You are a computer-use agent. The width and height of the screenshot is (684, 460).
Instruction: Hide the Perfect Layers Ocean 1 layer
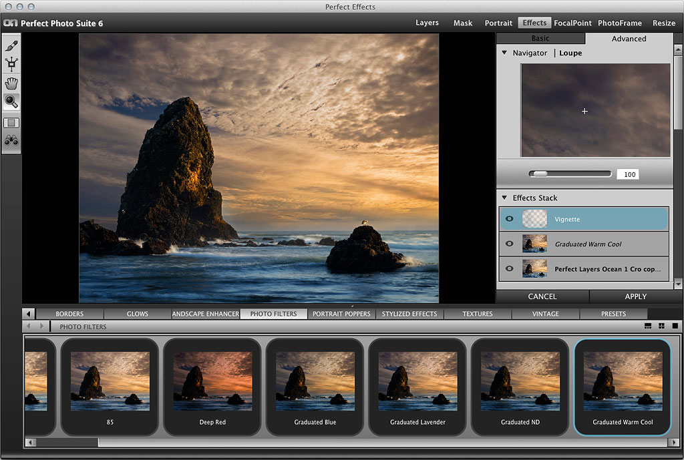pos(510,269)
